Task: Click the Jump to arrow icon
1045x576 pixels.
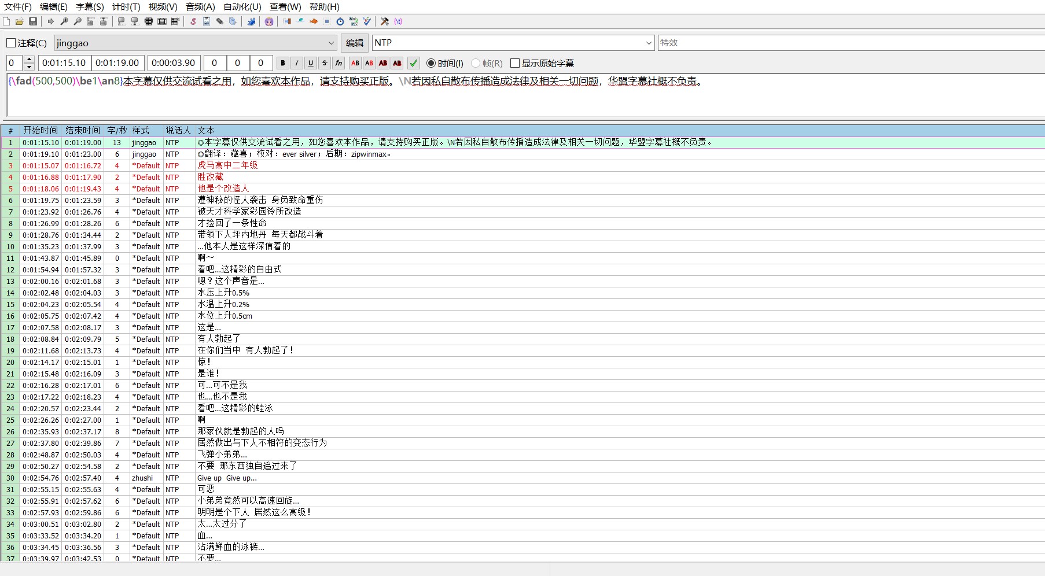Action: (x=51, y=21)
